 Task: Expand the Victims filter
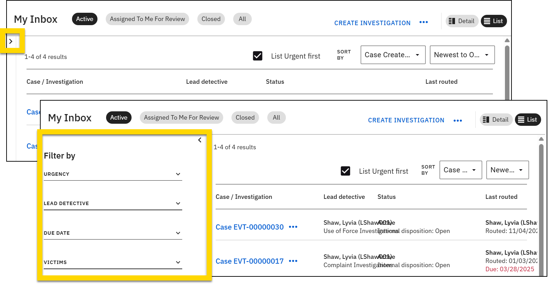113,262
